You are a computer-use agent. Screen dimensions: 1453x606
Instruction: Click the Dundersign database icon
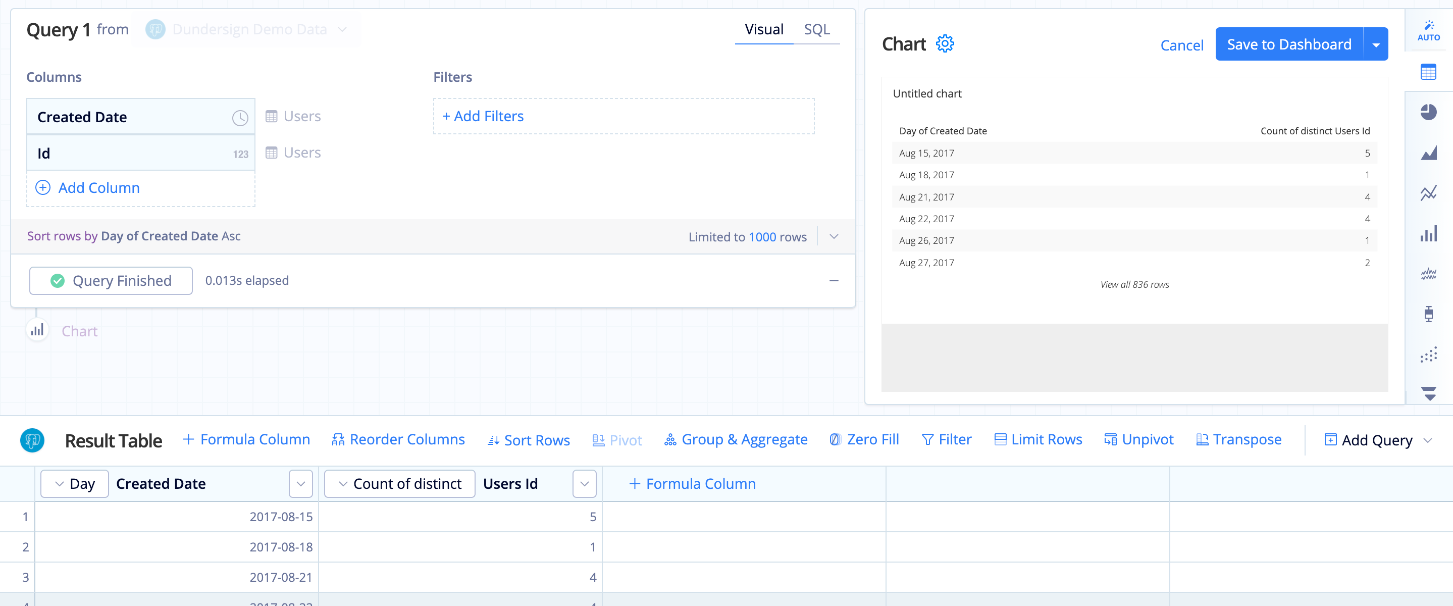[x=155, y=29]
